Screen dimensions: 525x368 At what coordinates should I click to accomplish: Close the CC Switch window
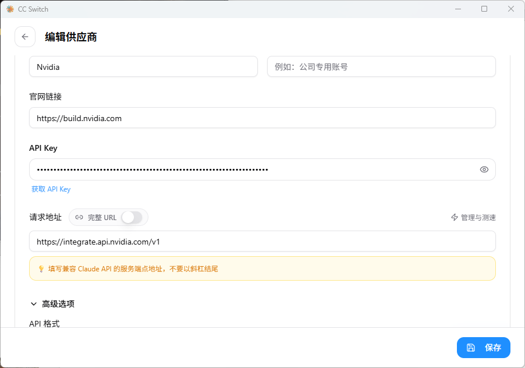coord(511,9)
